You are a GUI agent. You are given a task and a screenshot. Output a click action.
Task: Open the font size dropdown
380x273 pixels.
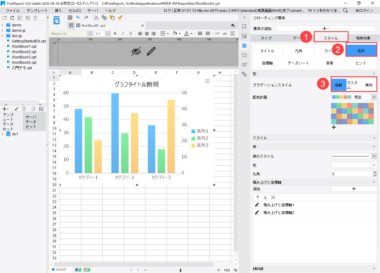click(x=108, y=34)
